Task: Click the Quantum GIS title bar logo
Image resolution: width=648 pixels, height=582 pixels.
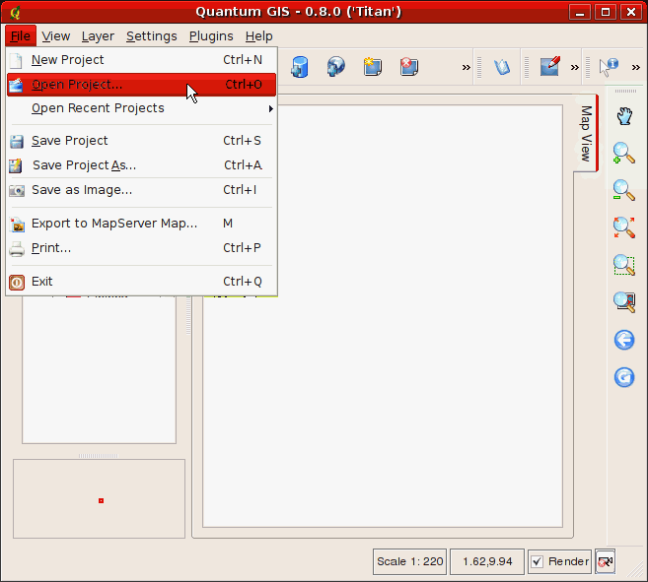Action: (x=15, y=13)
